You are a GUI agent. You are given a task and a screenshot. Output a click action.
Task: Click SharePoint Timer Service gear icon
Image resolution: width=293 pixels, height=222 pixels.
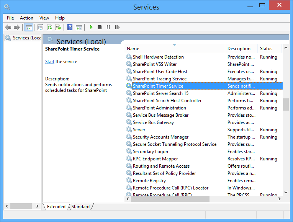point(129,86)
